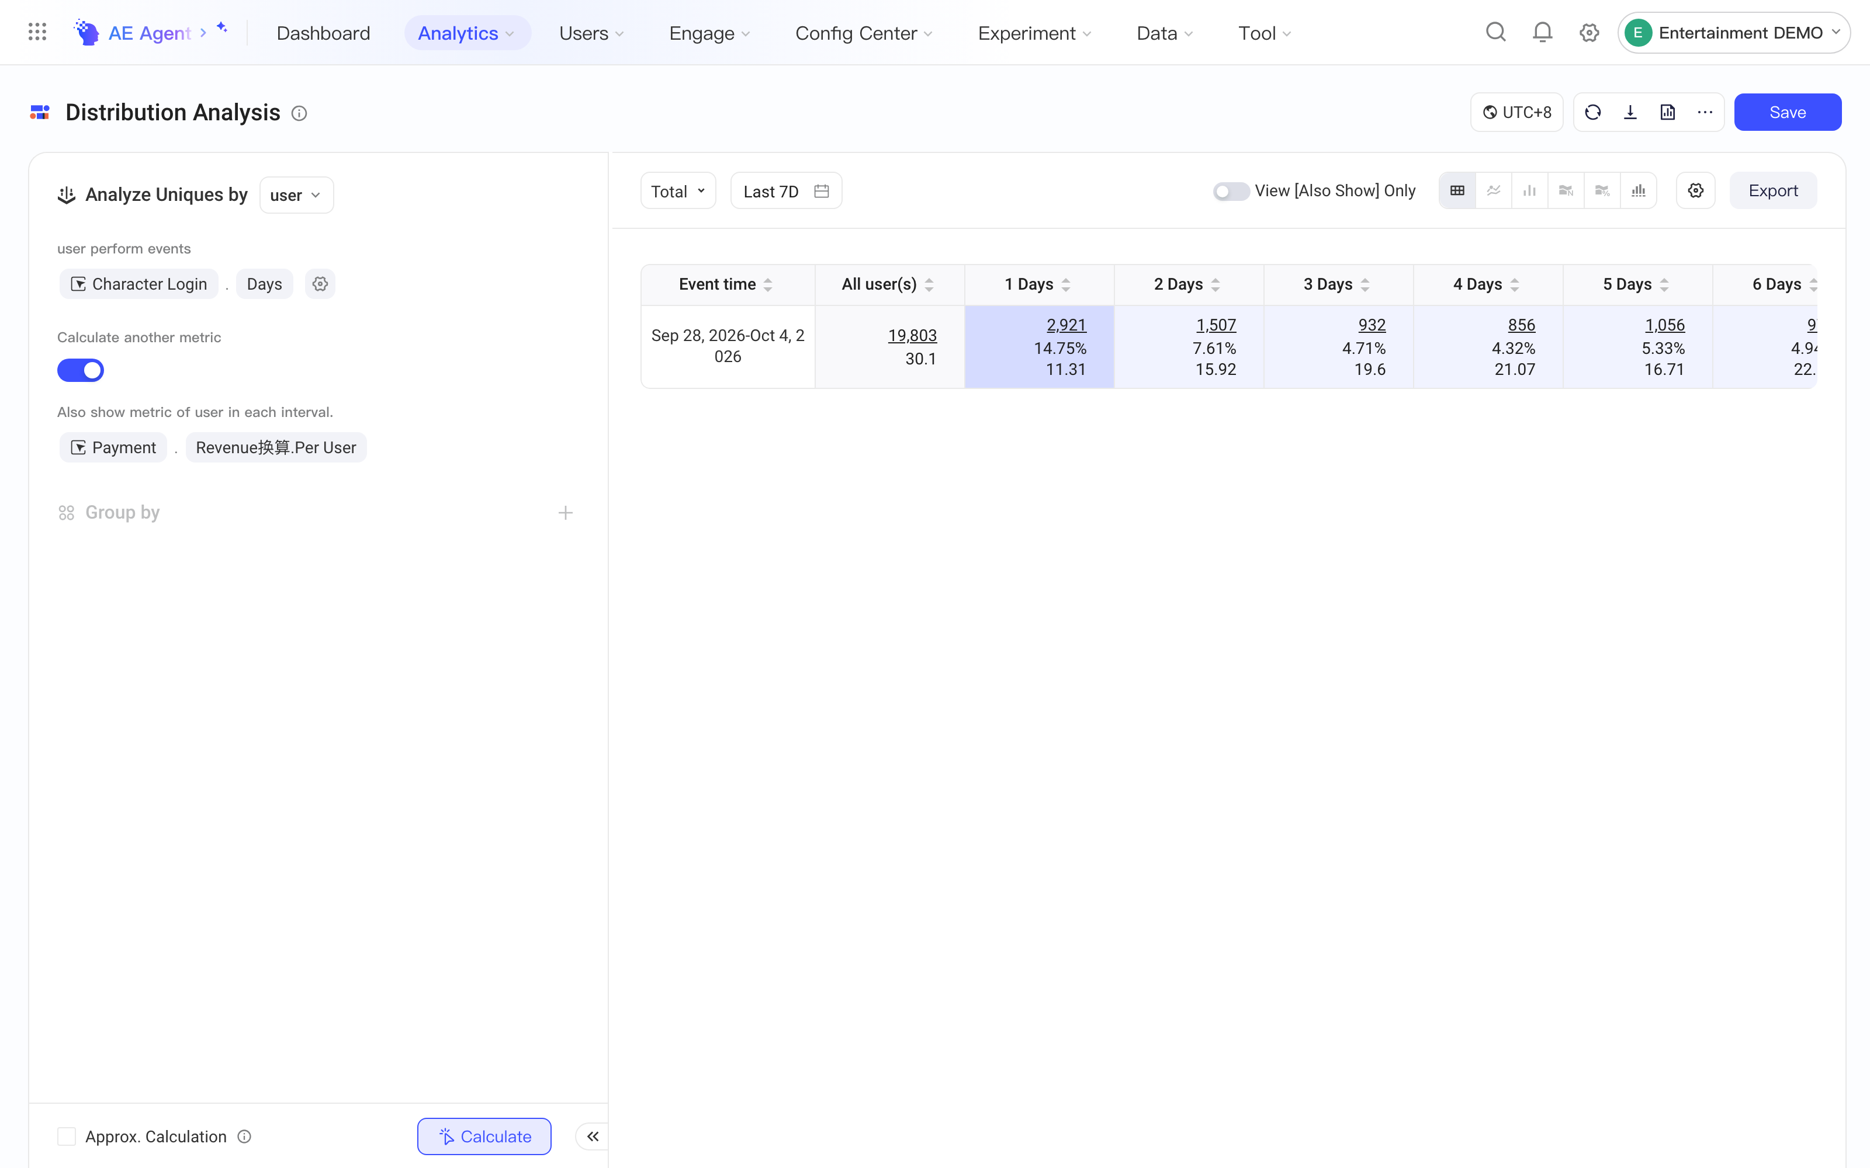Click the Export button

pos(1772,191)
